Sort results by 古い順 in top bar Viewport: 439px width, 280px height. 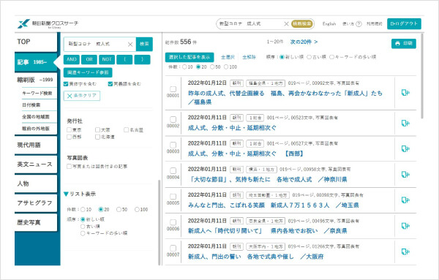(309, 57)
